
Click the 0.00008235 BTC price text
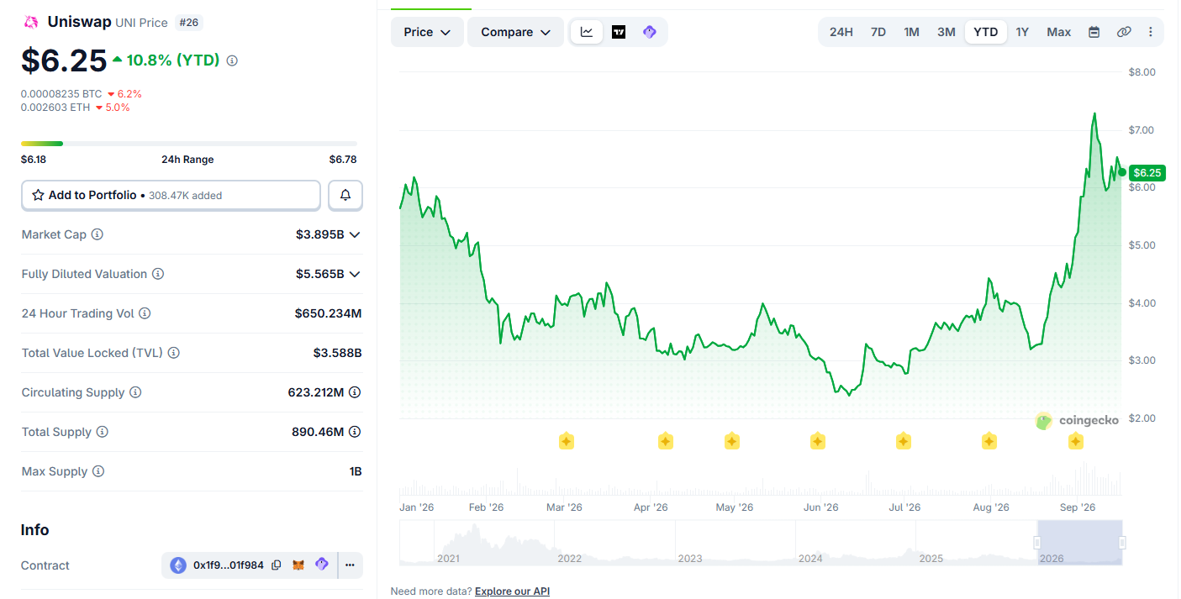[61, 94]
